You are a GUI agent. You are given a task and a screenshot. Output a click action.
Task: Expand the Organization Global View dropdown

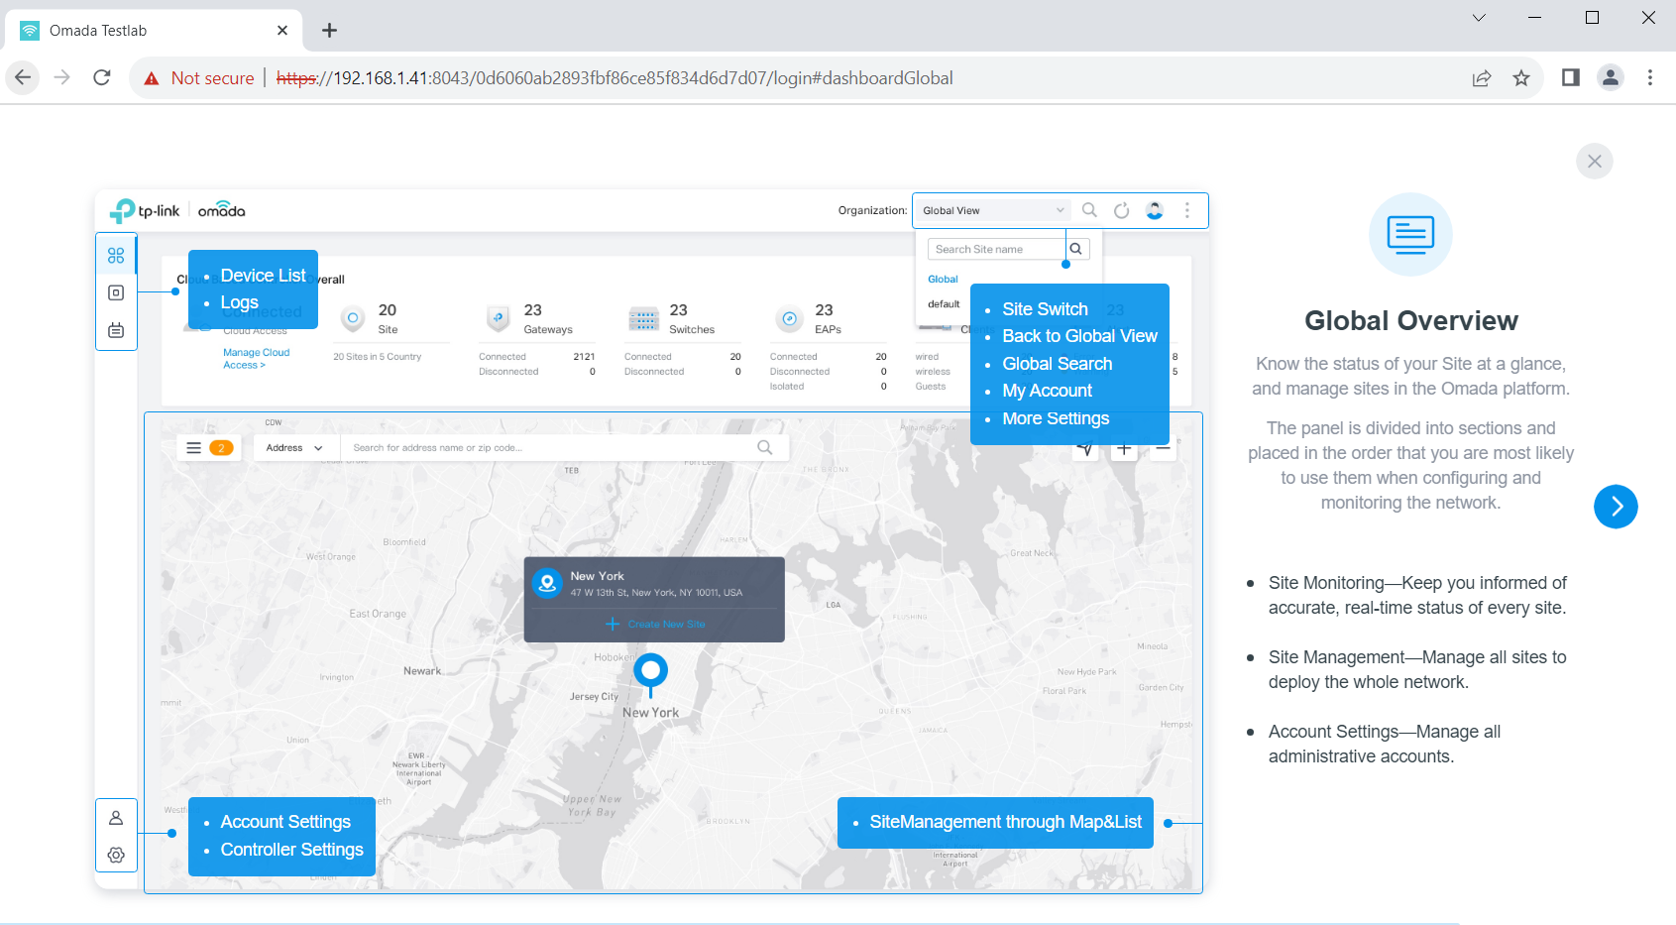pos(993,210)
